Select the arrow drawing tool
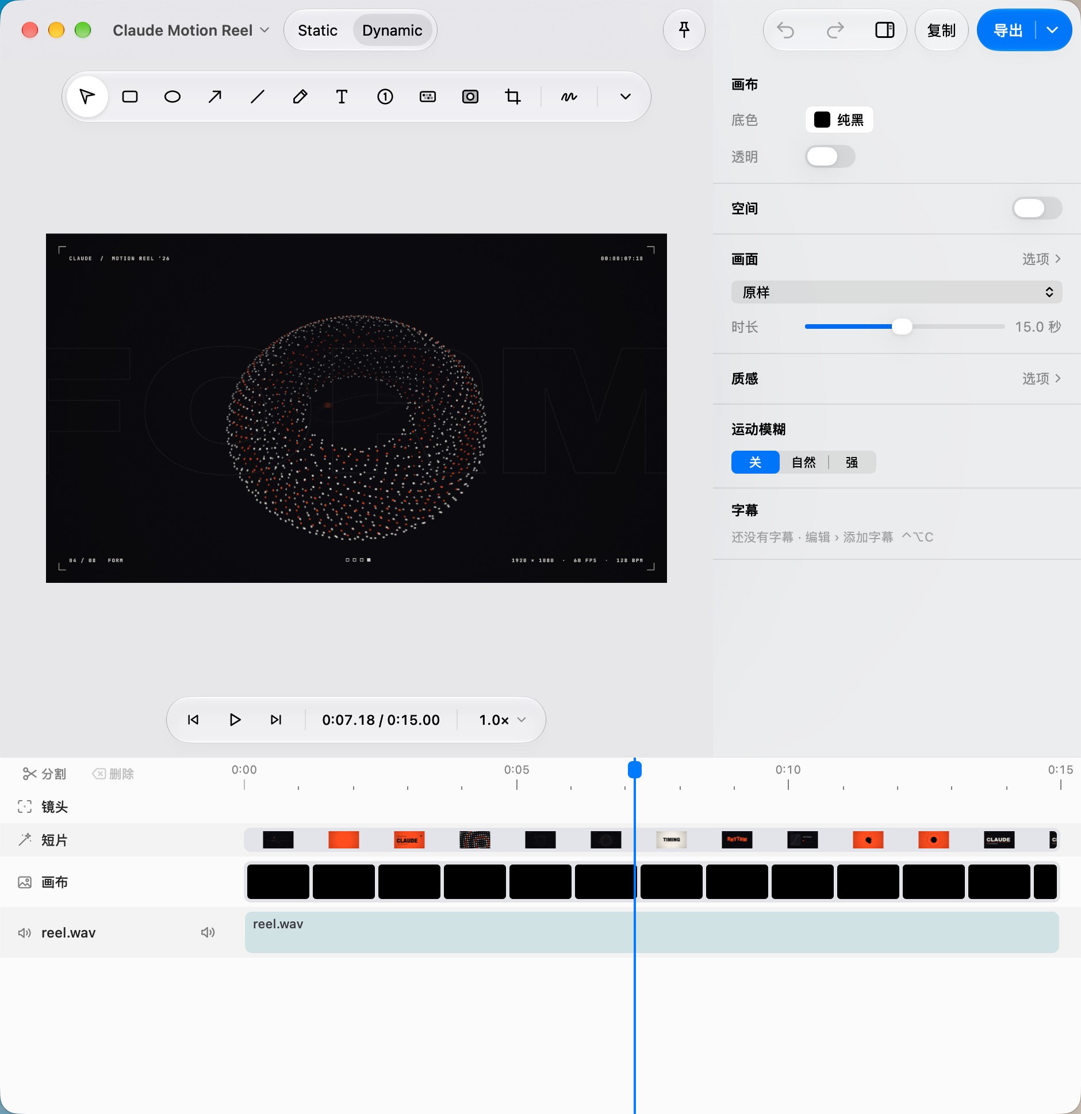 [x=215, y=97]
